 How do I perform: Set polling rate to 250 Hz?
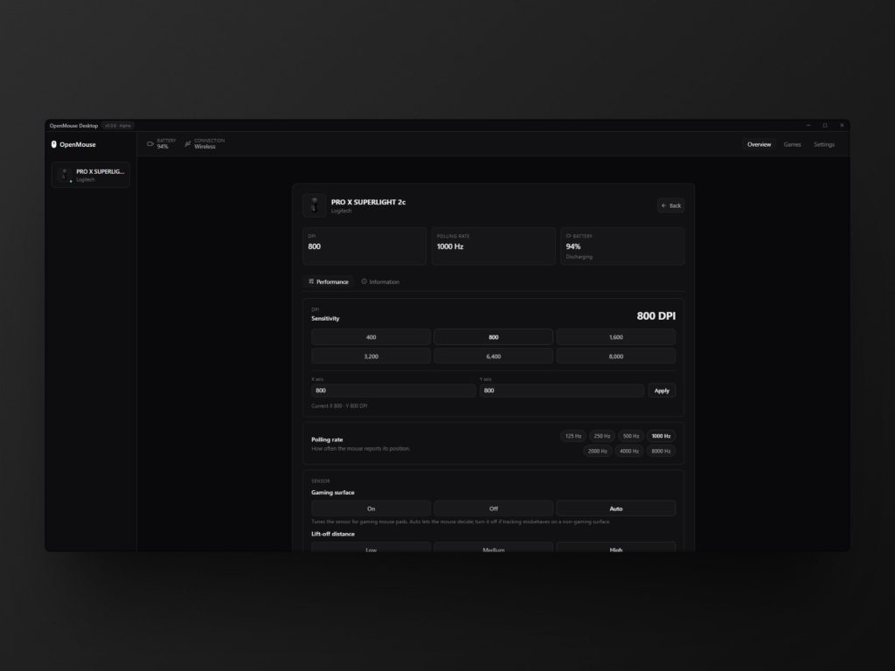coord(601,436)
